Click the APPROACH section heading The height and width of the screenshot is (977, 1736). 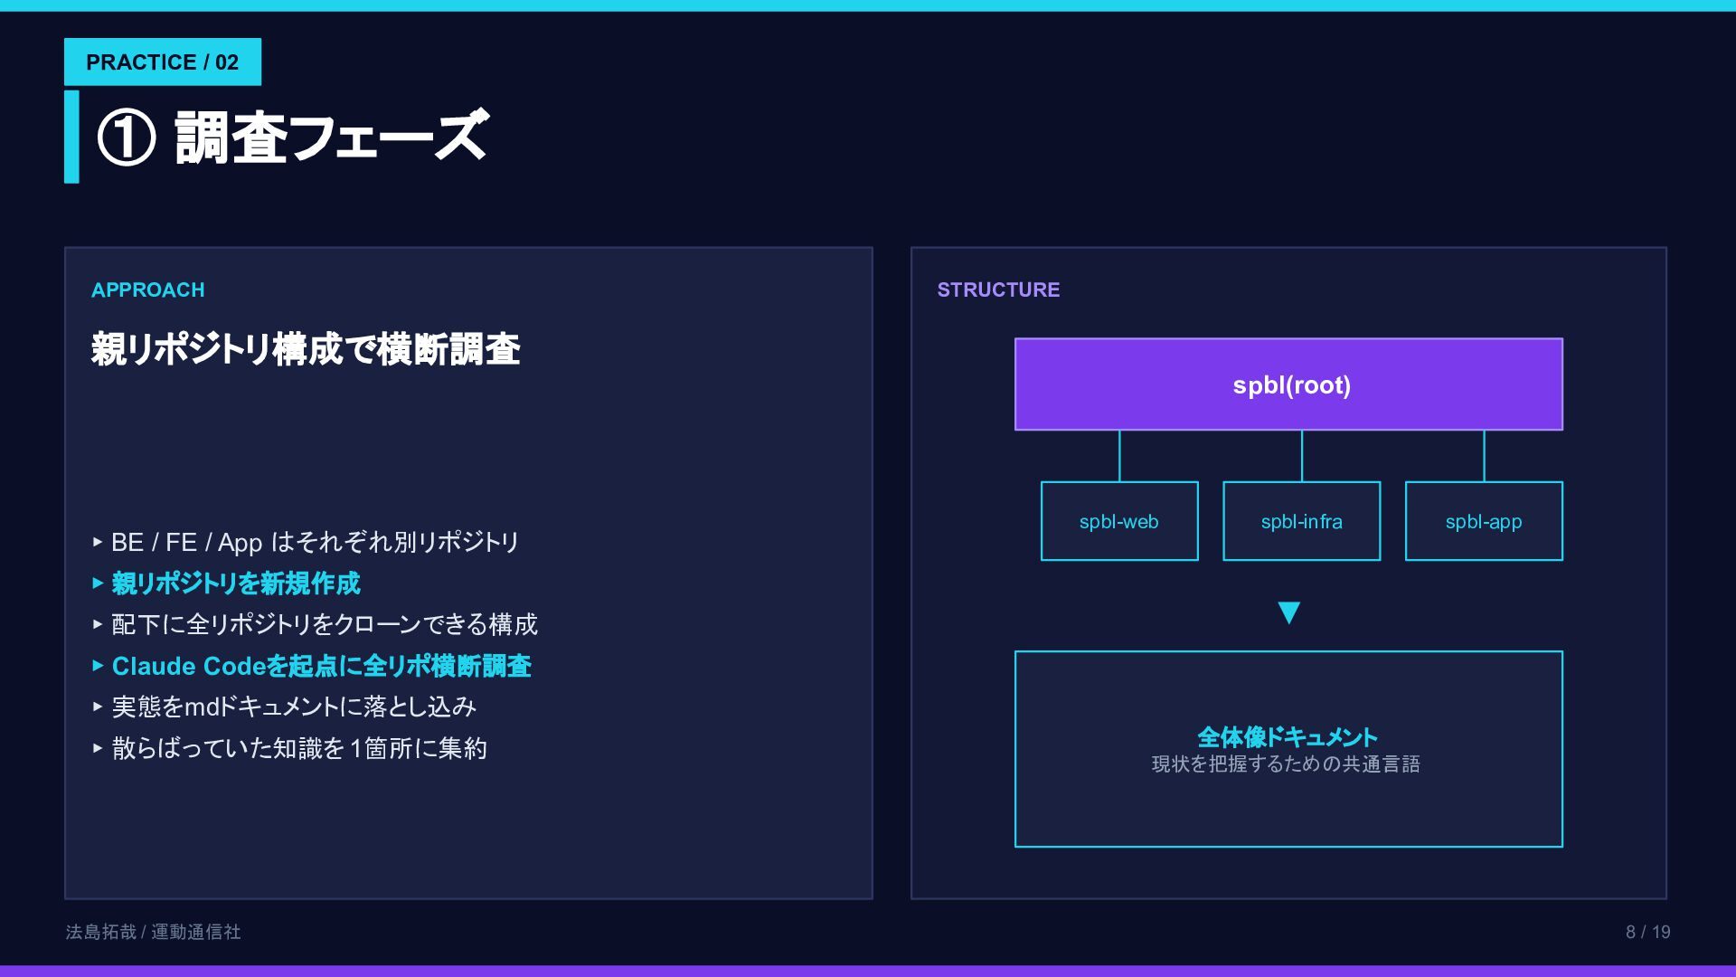(148, 290)
